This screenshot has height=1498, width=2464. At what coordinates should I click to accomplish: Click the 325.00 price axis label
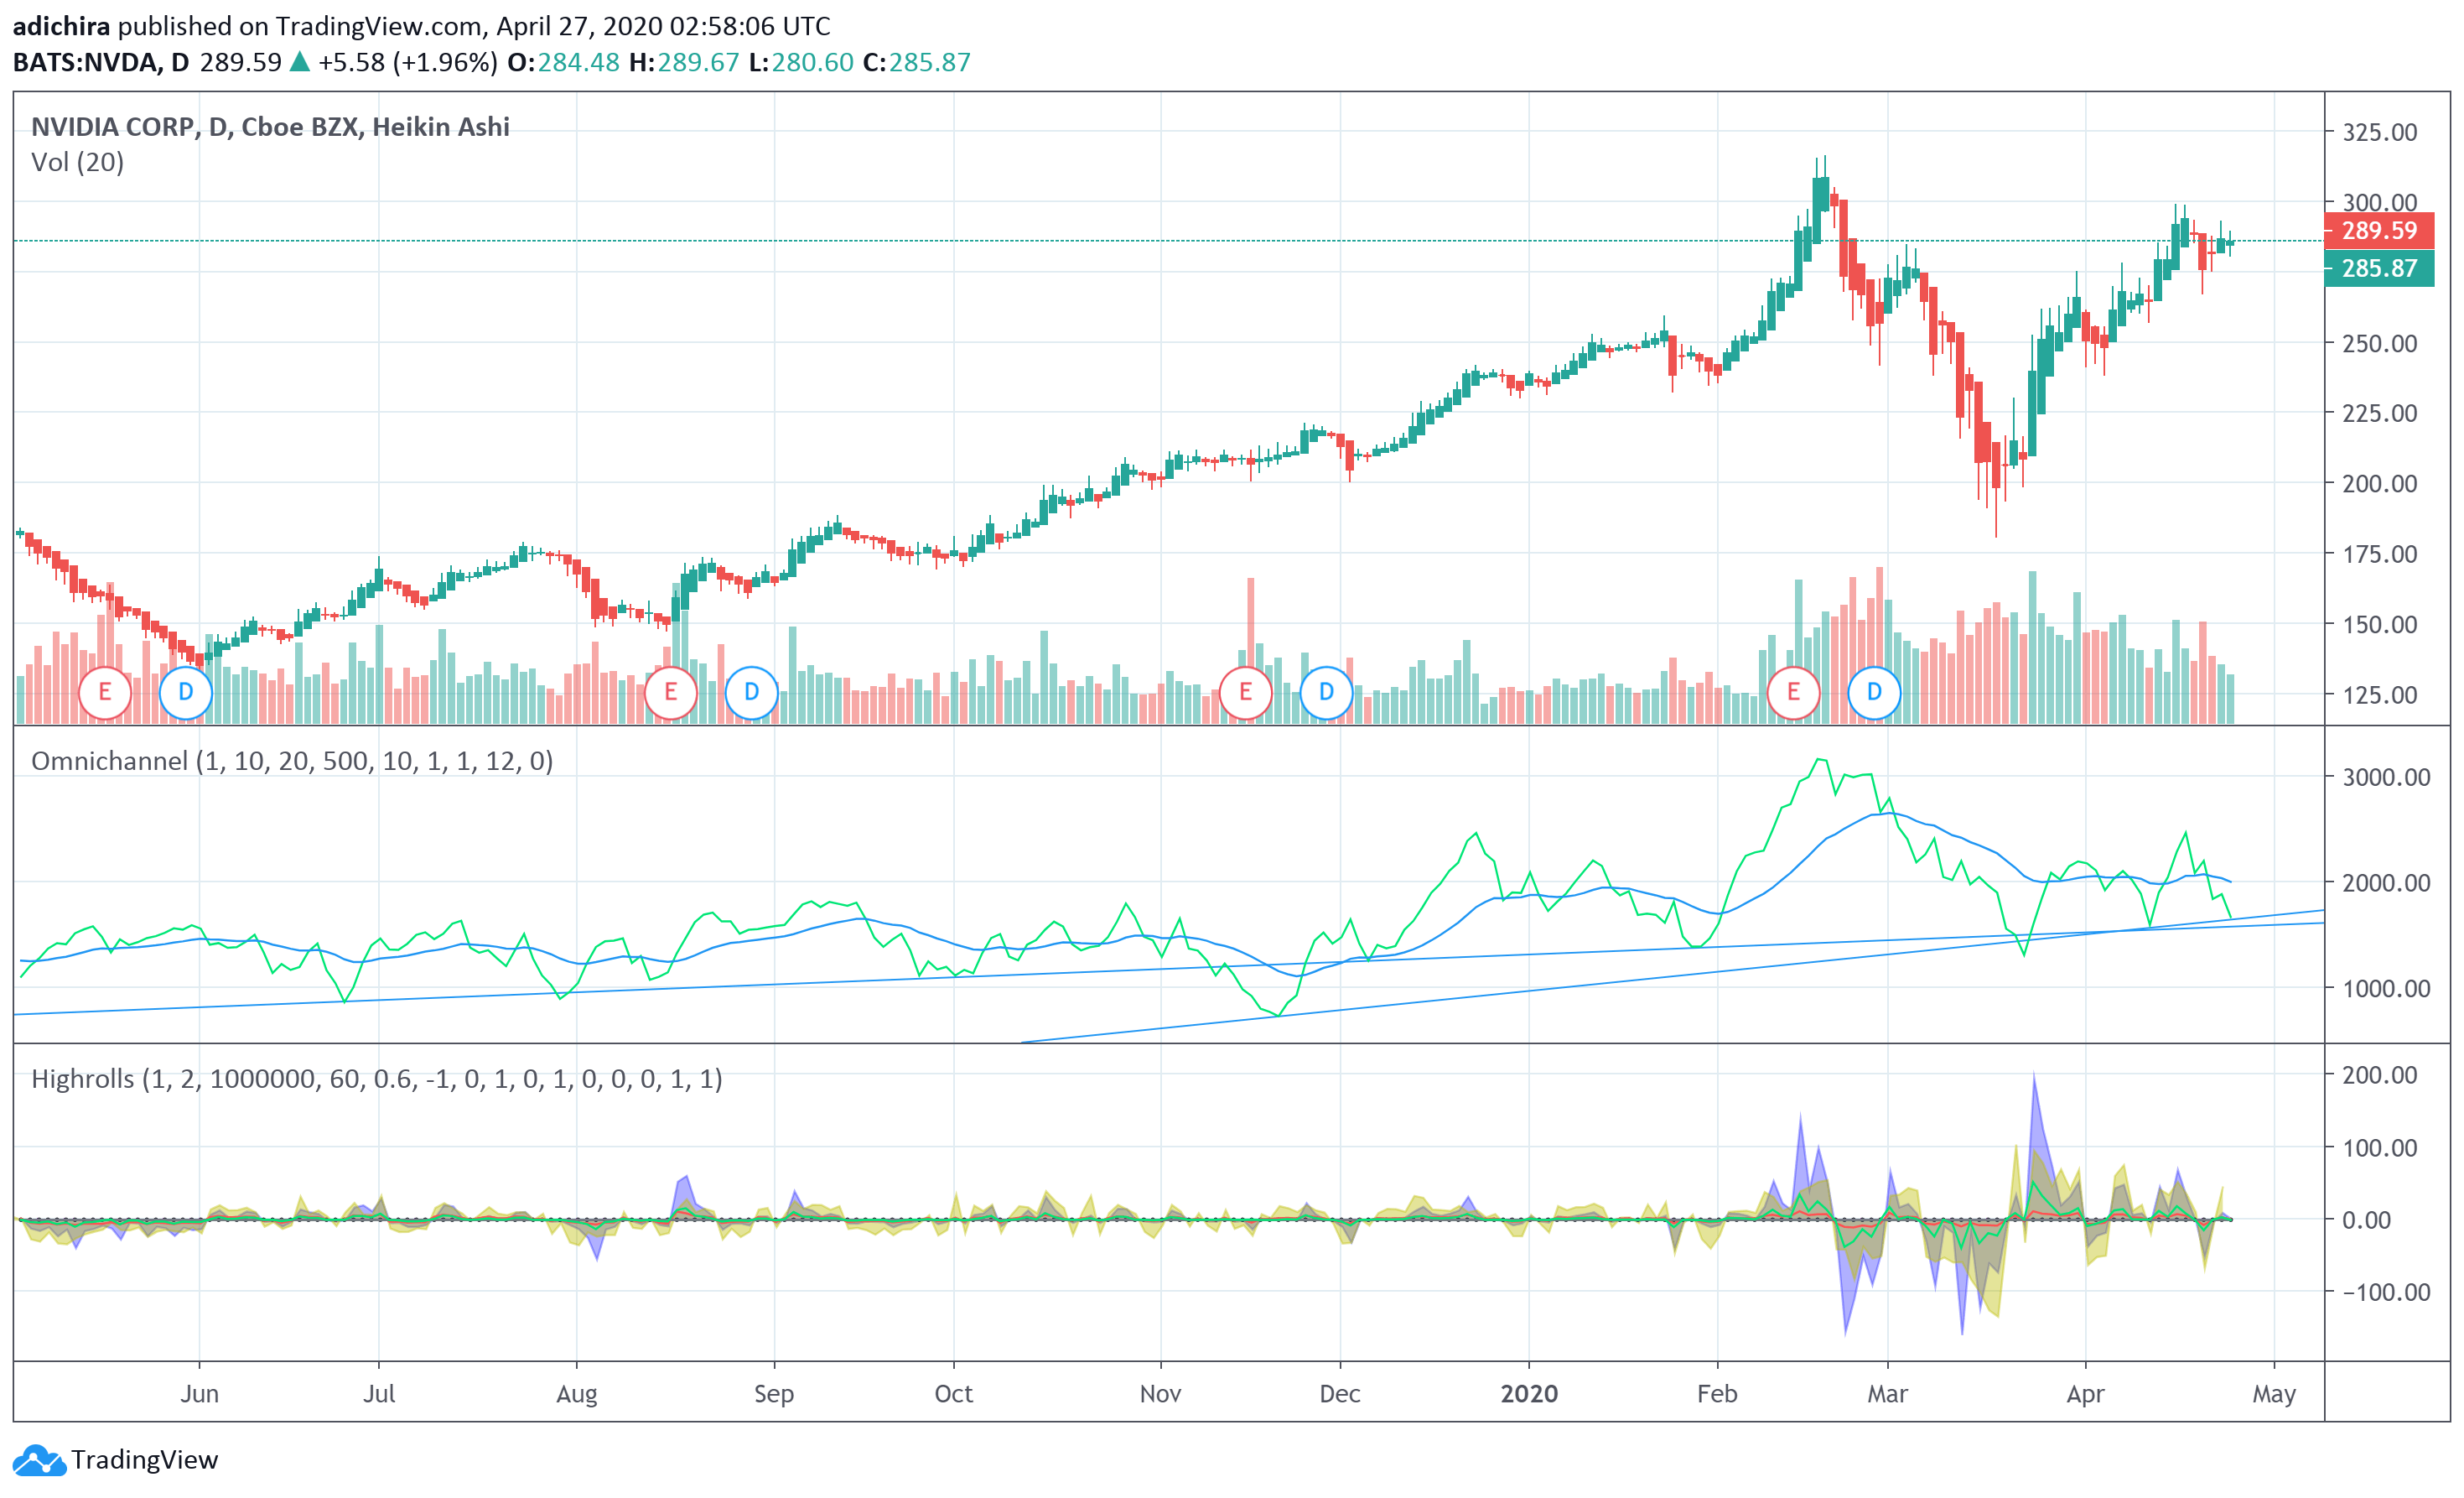click(x=2380, y=133)
